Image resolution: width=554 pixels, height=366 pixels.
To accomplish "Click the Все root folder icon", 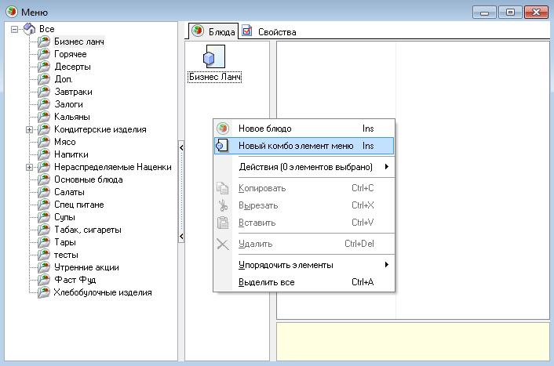I will pos(30,28).
